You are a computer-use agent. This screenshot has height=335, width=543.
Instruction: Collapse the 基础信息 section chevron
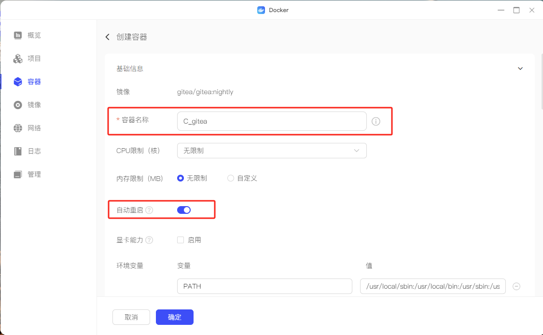pyautogui.click(x=520, y=69)
